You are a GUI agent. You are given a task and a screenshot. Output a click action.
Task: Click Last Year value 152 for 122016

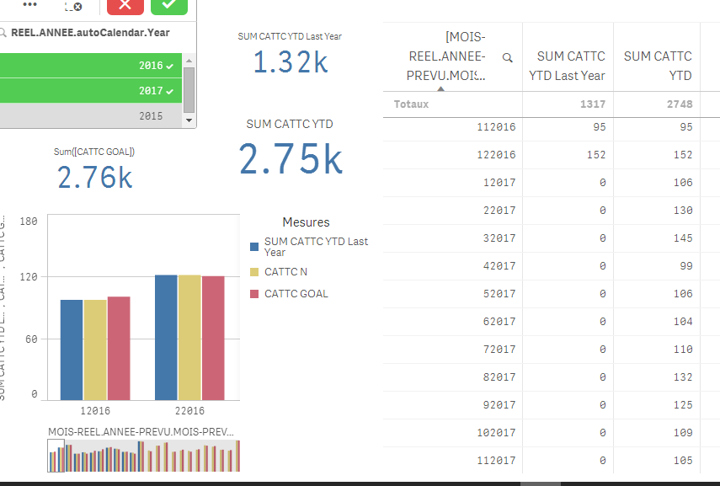pos(596,155)
